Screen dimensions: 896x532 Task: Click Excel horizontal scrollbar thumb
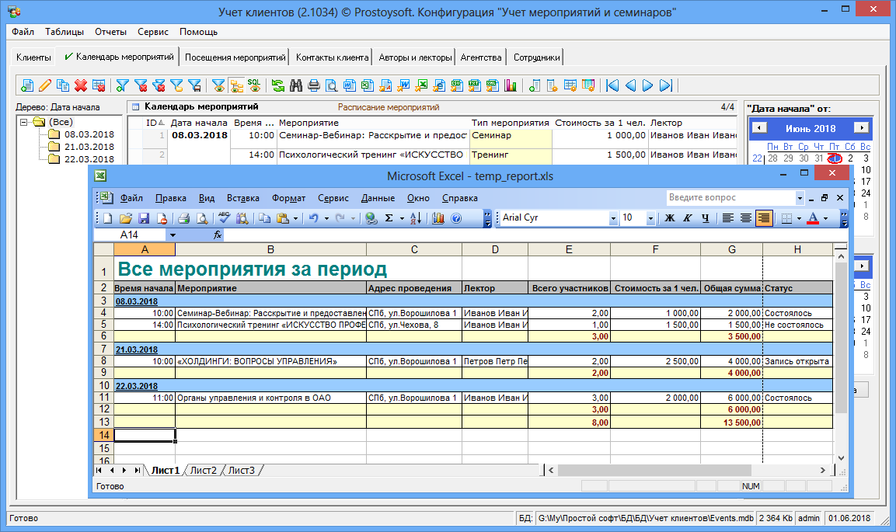coord(654,471)
